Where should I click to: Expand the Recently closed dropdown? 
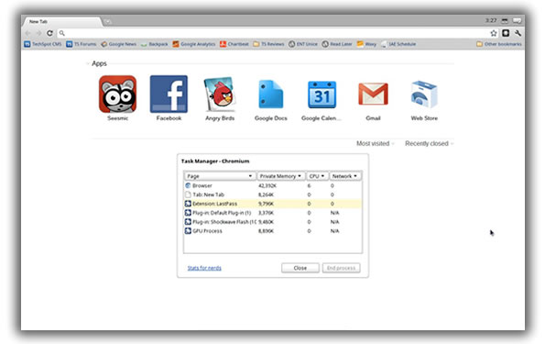pyautogui.click(x=429, y=143)
